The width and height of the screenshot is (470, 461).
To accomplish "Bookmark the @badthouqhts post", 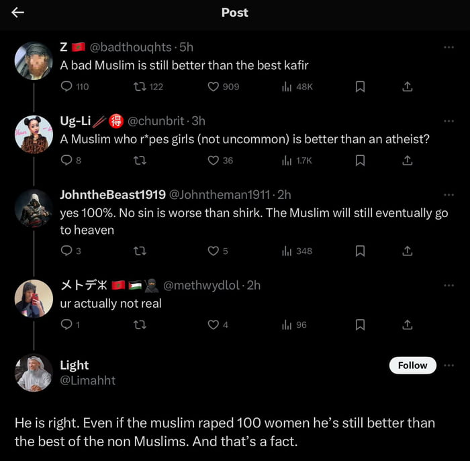I will (x=360, y=87).
